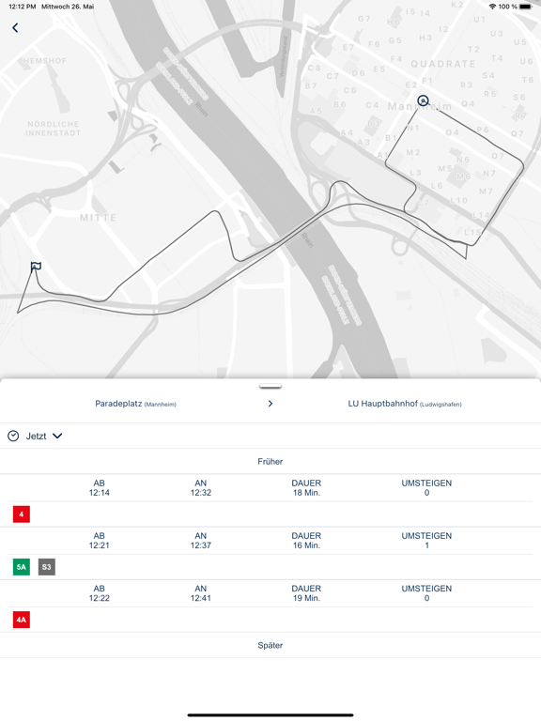This screenshot has height=721, width=541.
Task: Select the red line 4A badge
Action: (22, 620)
